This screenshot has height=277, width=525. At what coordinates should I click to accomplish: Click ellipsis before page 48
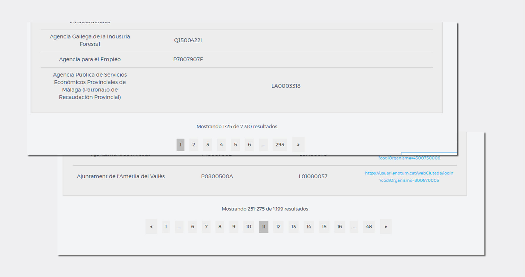(354, 227)
